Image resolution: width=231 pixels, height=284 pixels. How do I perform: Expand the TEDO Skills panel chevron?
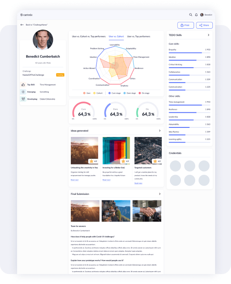pos(209,35)
